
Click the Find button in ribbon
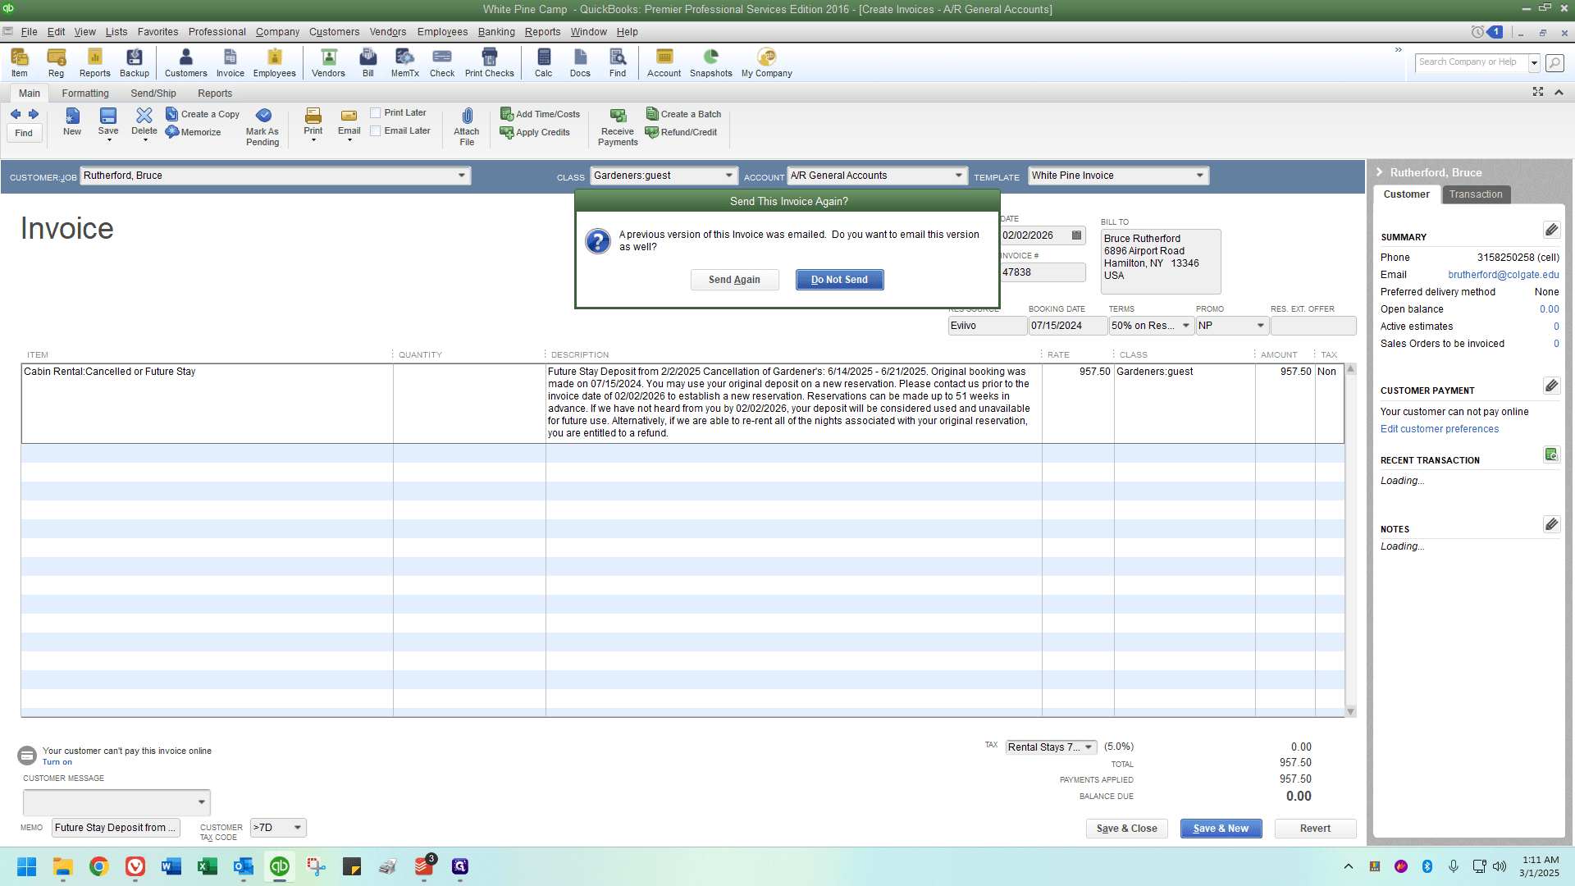tap(24, 133)
